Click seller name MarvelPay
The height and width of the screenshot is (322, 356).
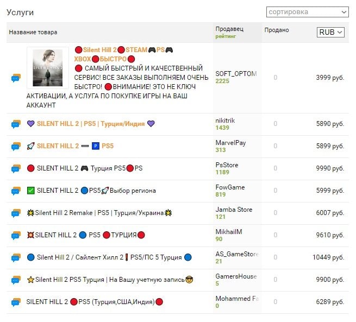(230, 143)
